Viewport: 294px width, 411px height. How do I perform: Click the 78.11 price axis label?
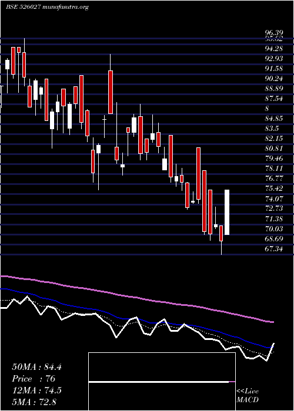274,169
